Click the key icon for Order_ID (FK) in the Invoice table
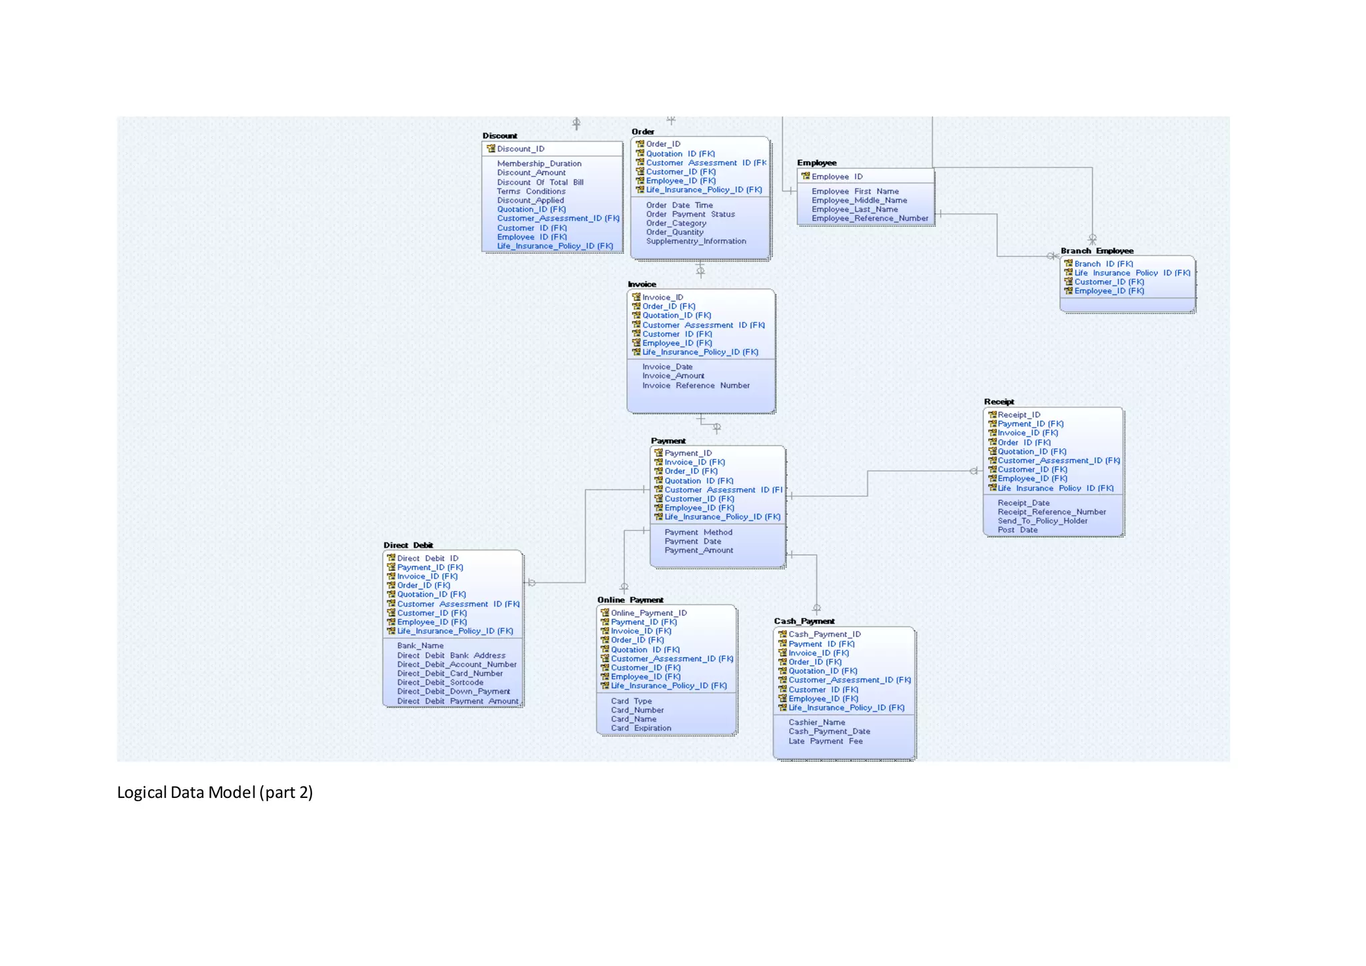This screenshot has height=966, width=1366. (636, 306)
